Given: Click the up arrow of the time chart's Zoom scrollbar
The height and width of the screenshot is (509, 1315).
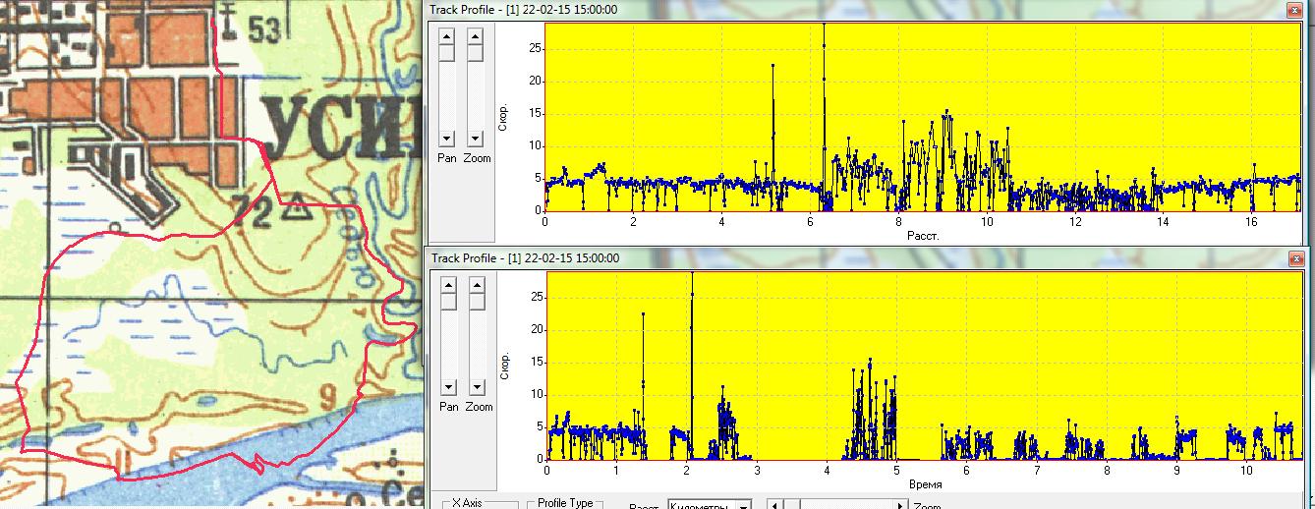Looking at the screenshot, I should (477, 285).
